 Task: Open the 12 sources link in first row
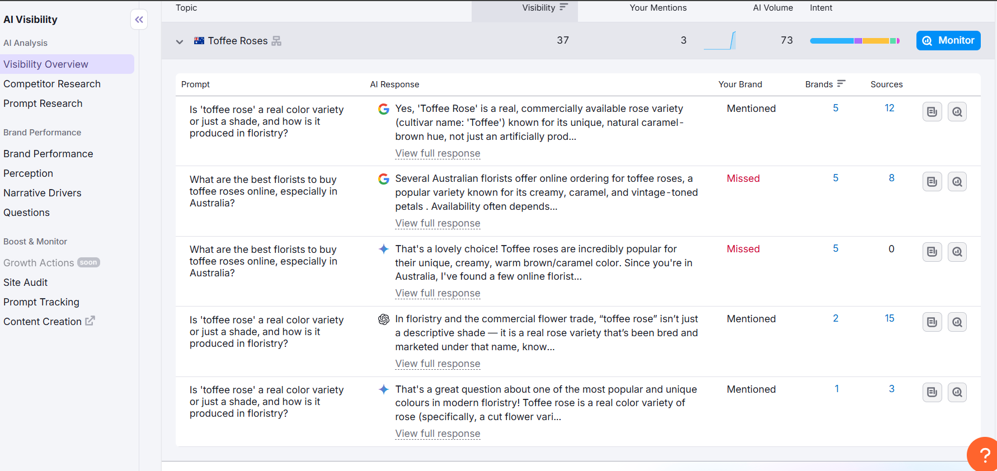(889, 108)
